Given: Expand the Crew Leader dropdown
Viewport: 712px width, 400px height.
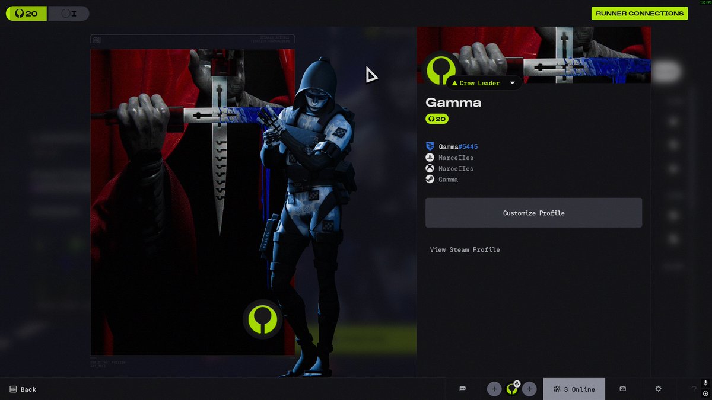Looking at the screenshot, I should click(484, 83).
